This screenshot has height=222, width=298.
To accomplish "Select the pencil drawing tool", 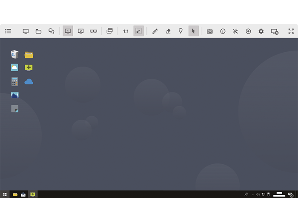I will point(155,31).
